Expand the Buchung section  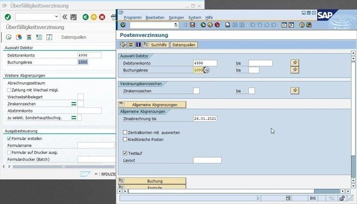coord(152,181)
